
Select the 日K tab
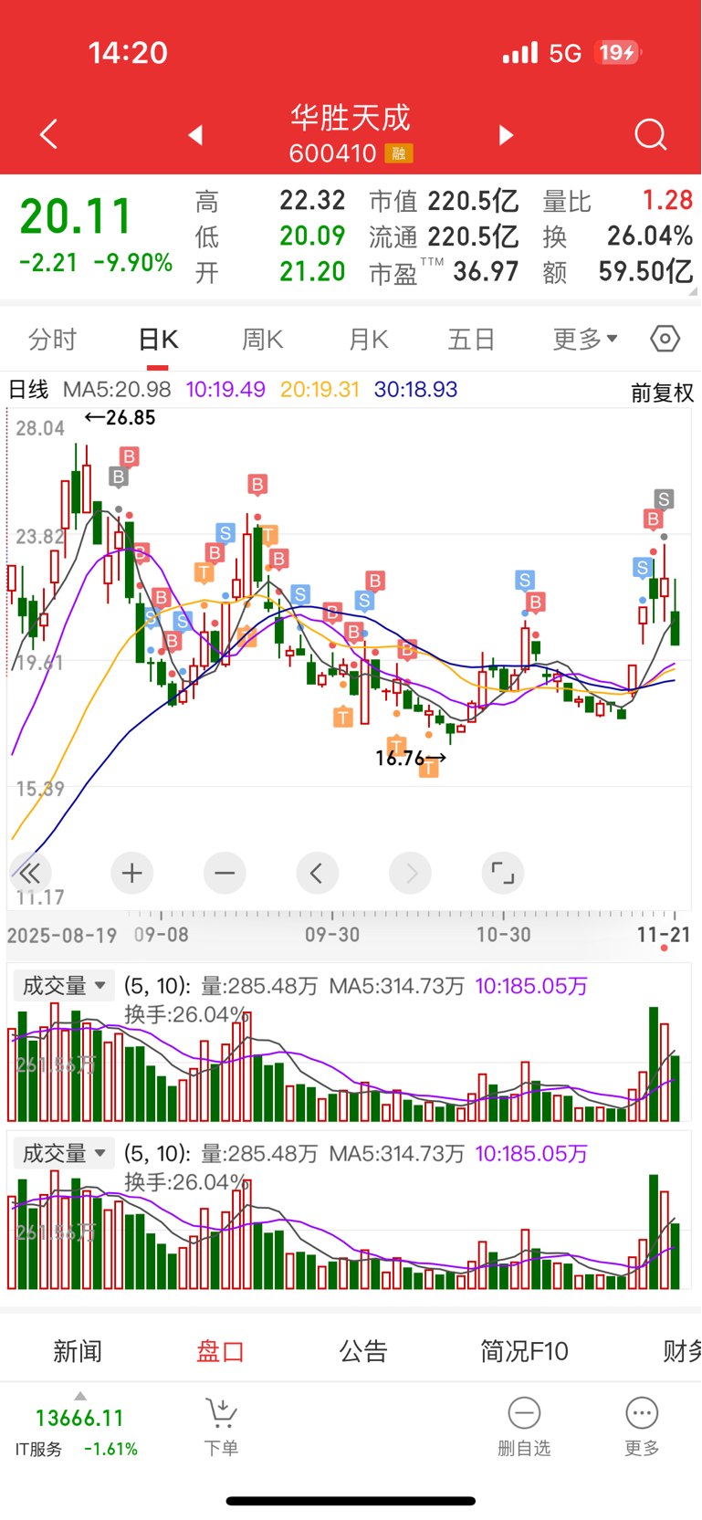tap(158, 340)
